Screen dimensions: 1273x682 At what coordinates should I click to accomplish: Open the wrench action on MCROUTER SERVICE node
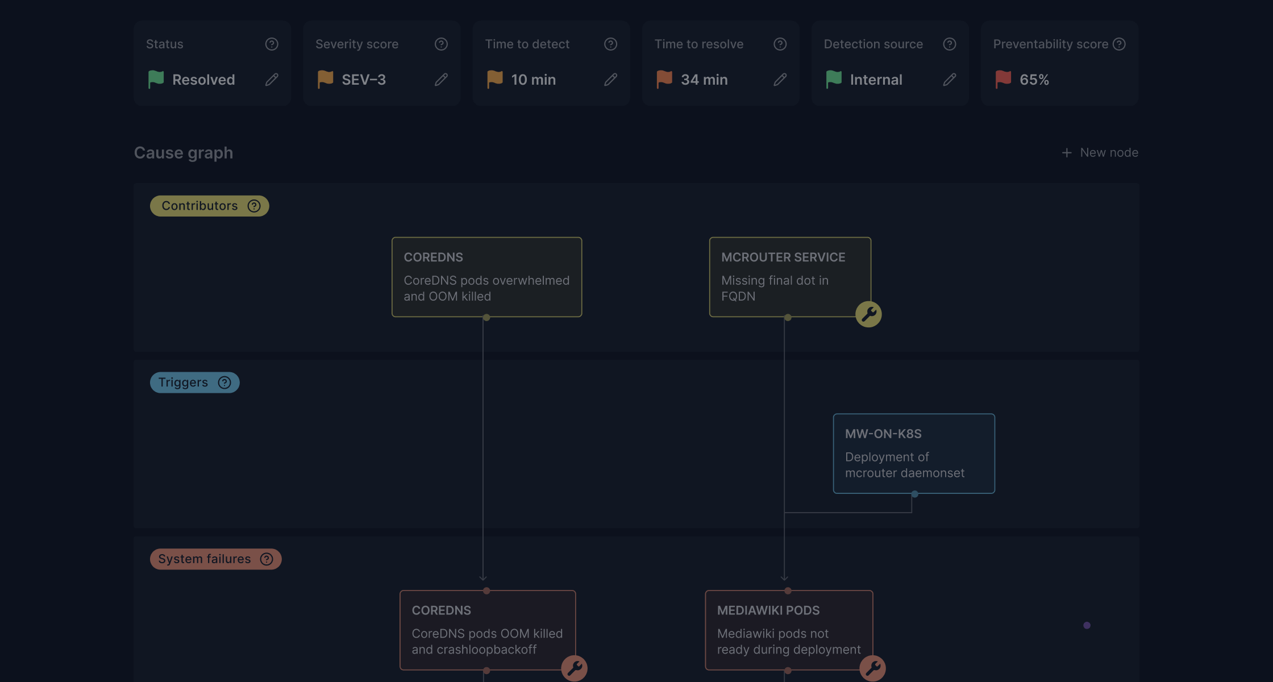pyautogui.click(x=868, y=313)
